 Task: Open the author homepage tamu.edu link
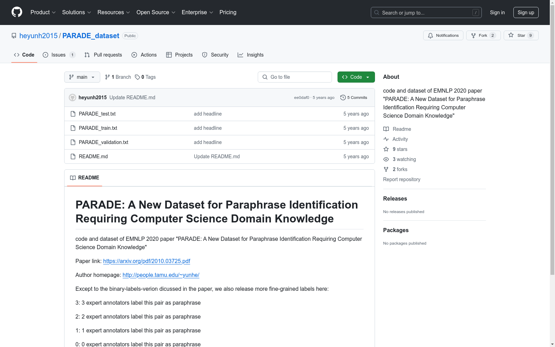click(x=161, y=275)
